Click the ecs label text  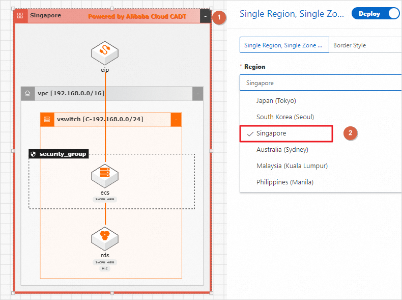[105, 193]
